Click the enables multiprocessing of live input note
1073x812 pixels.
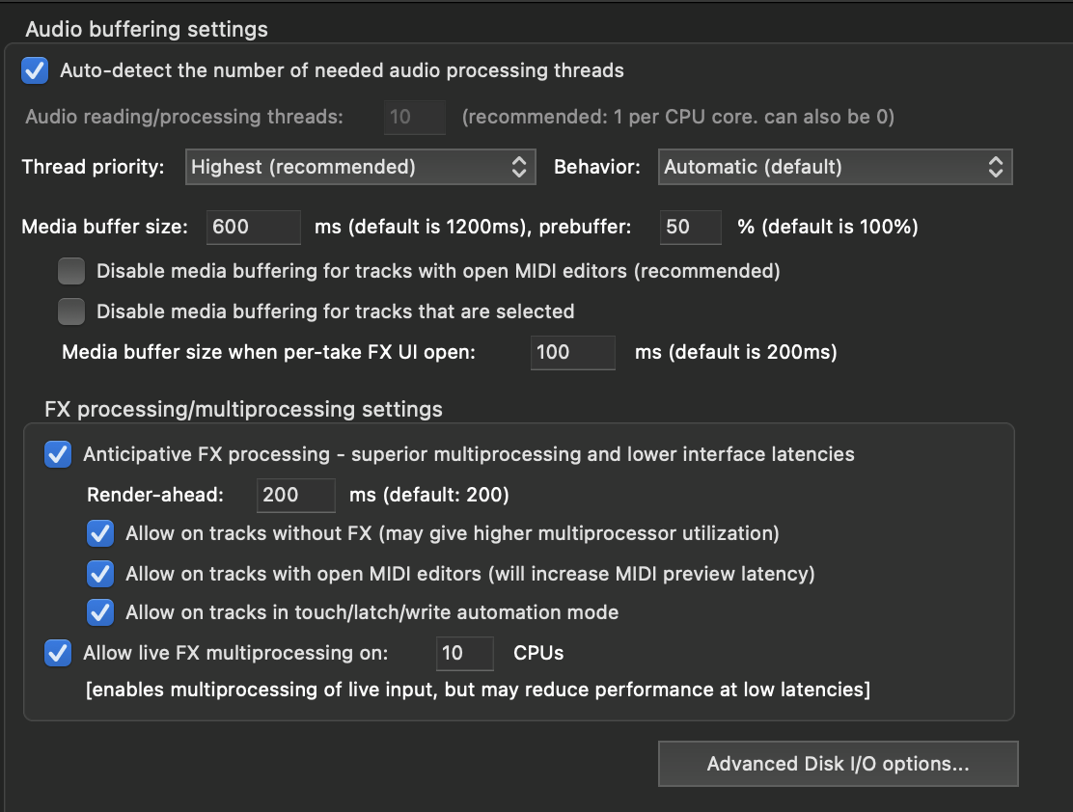[x=478, y=690]
